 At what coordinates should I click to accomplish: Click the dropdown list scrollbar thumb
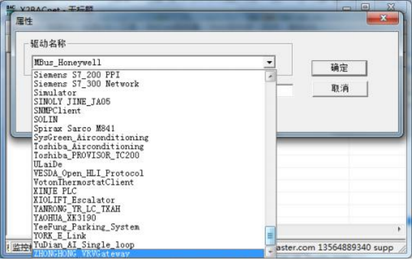point(270,236)
